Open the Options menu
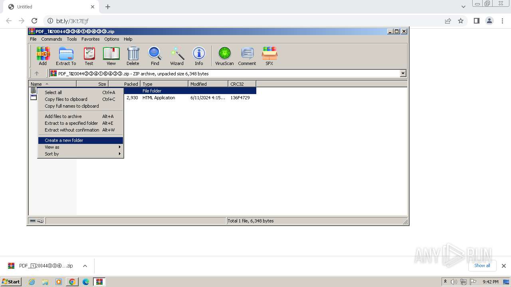 tap(112, 39)
